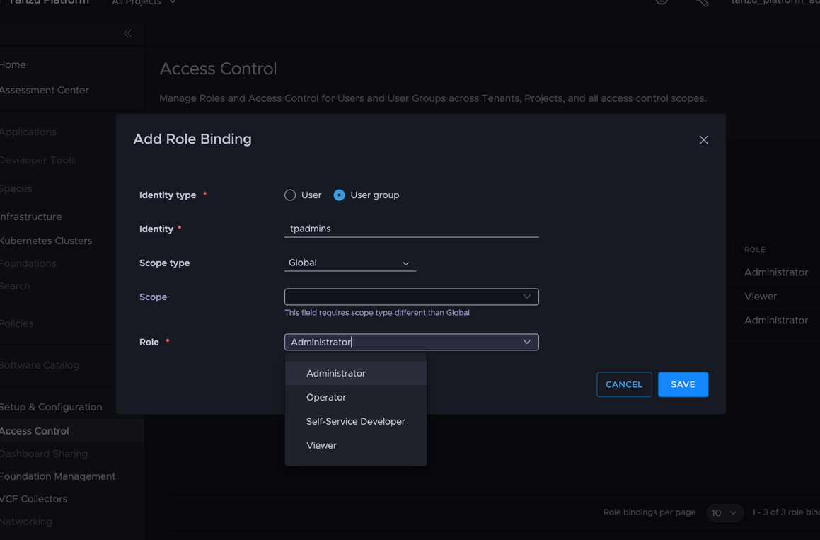The height and width of the screenshot is (540, 820).
Task: Select the User identity type radio
Action: coord(289,195)
